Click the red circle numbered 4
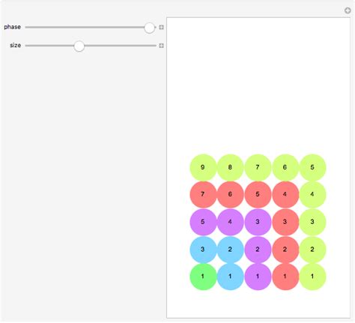This screenshot has width=355, height=323. tap(285, 195)
